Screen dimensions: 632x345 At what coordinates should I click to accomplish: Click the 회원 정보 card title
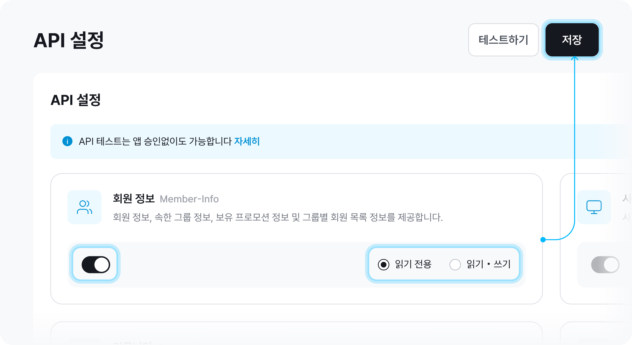click(134, 198)
